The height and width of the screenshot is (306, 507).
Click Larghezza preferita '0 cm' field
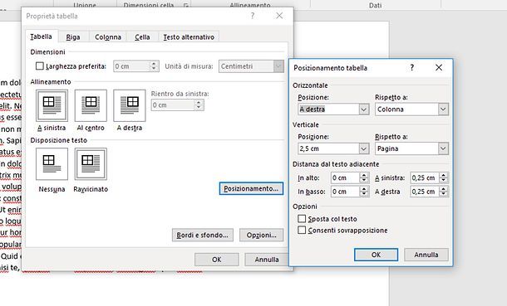pos(132,66)
